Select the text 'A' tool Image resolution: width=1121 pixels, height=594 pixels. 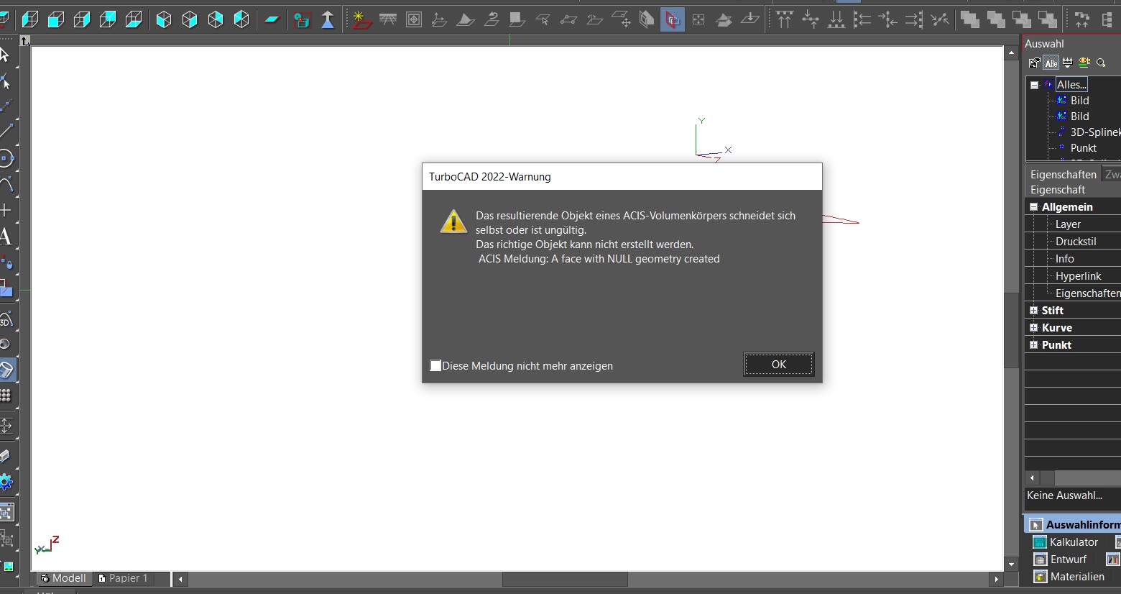click(5, 236)
